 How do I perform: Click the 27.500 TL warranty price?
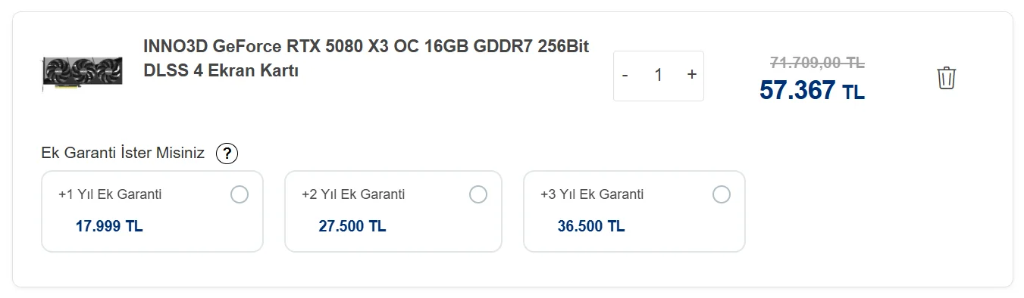[352, 226]
